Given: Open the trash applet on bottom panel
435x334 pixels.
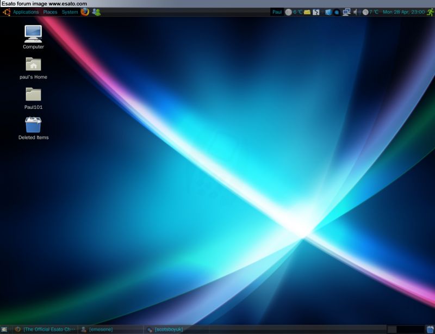Looking at the screenshot, I should click(x=430, y=330).
